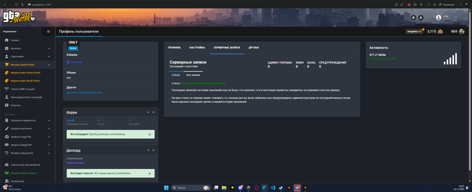Click the Персонажи person icon
Viewport: 472px width, 192px height.
pos(7,57)
